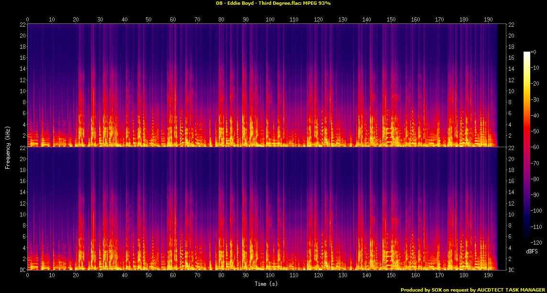Click the "DC" label on the bottom-left frequency axis
The height and width of the screenshot is (293, 547).
coord(22,270)
